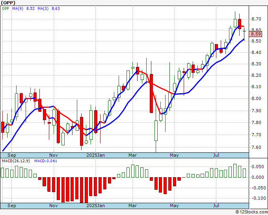
Task: Click Sep on the price chart time axis
Action: [x=11, y=155]
